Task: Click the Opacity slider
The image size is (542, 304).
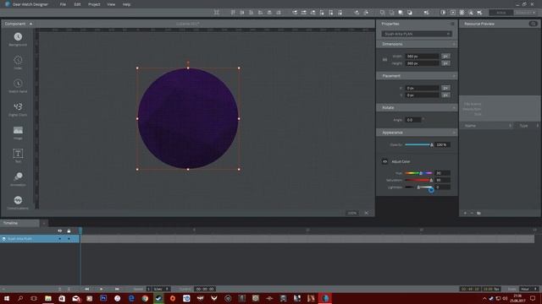Action: tap(418, 144)
